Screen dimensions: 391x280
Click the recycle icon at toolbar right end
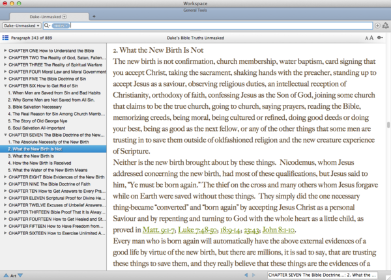pos(386,25)
